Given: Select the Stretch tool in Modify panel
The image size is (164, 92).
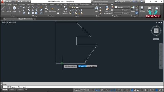Looking at the screenshot, I should tap(29, 13).
